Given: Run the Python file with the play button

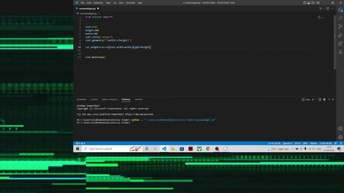Looking at the screenshot, I should [x=320, y=9].
